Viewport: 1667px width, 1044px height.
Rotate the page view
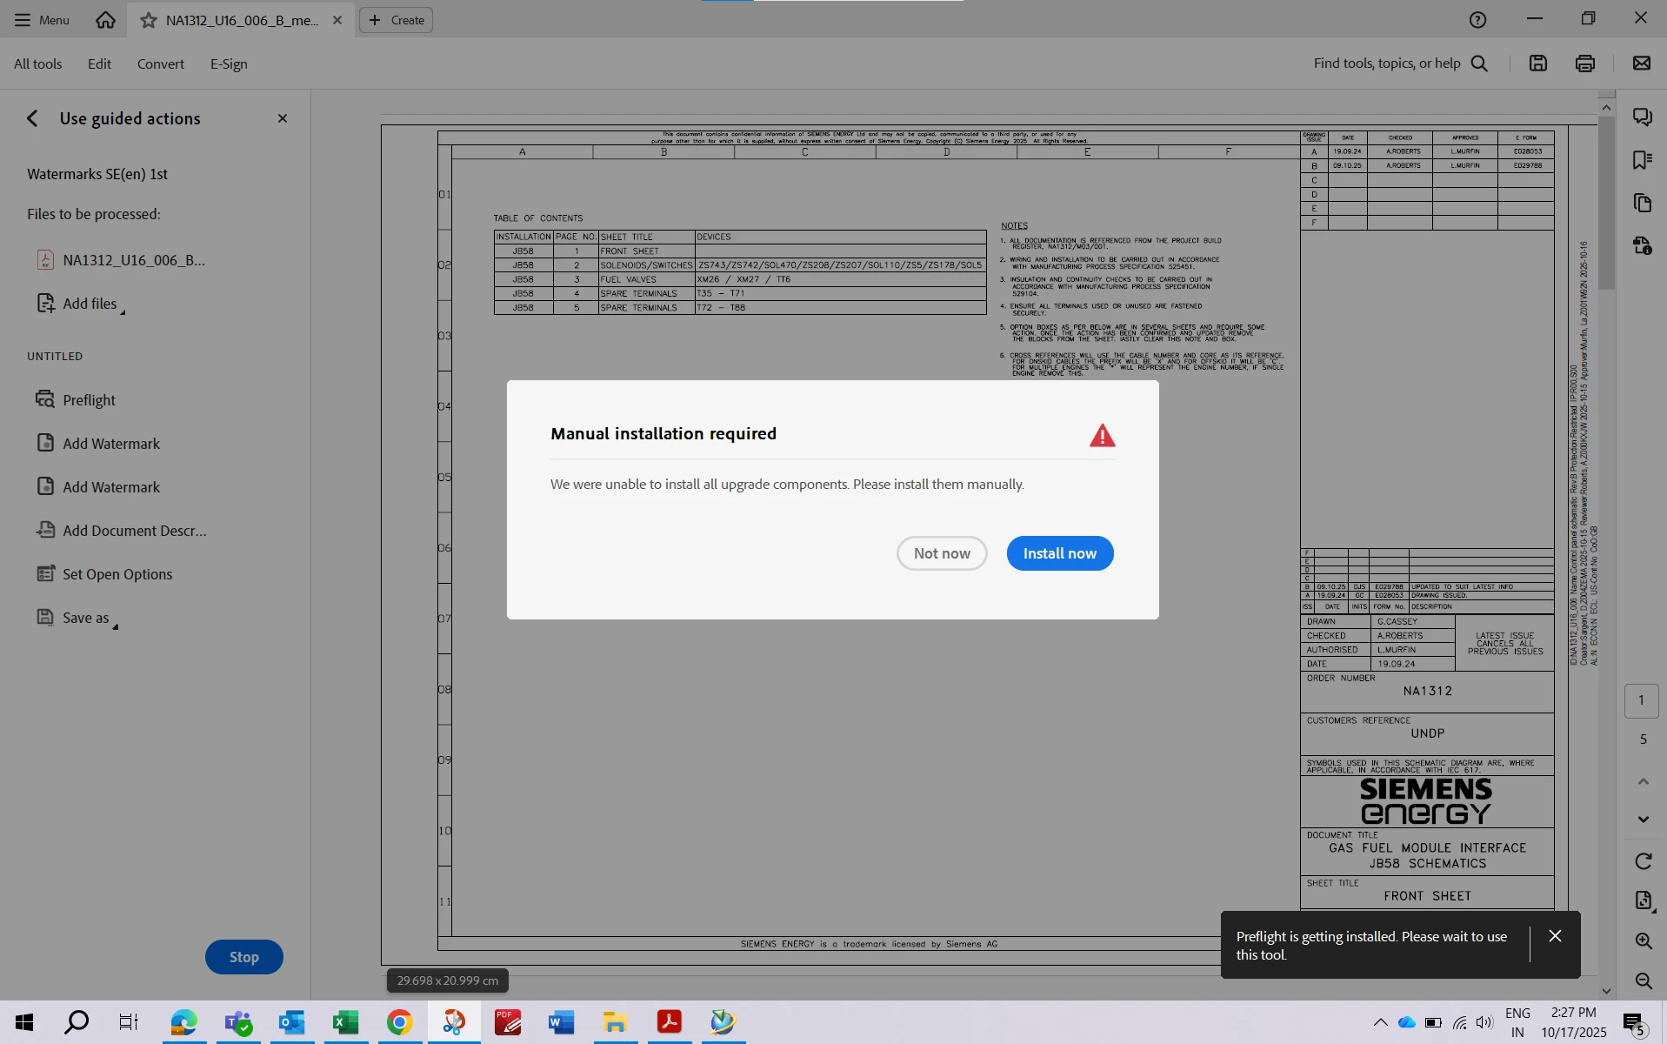[x=1643, y=861]
